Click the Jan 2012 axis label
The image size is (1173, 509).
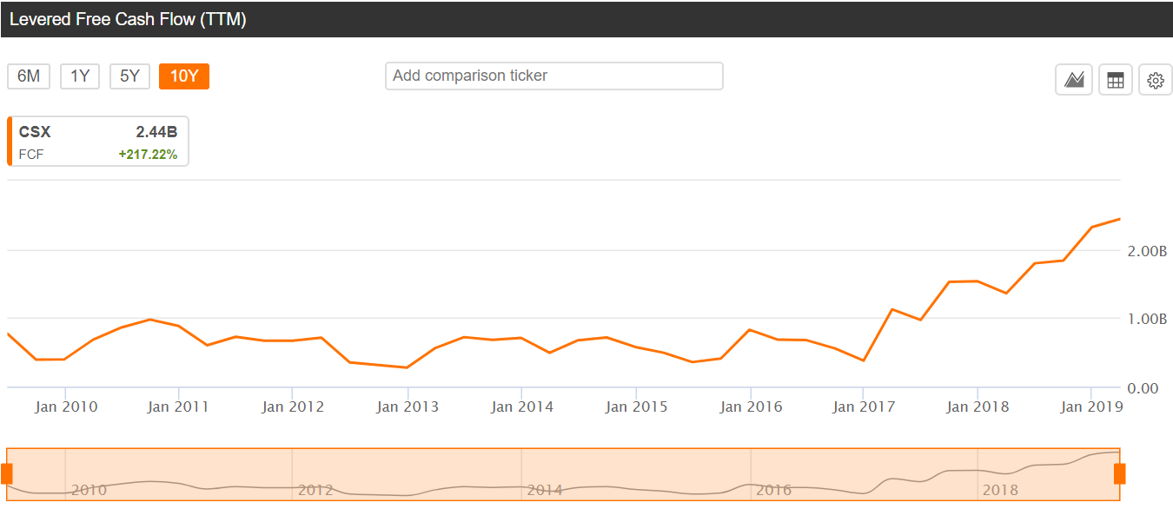click(x=293, y=407)
